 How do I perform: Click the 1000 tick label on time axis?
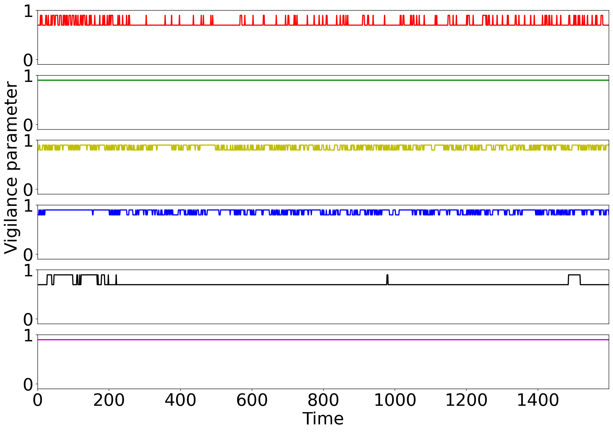[x=395, y=400]
